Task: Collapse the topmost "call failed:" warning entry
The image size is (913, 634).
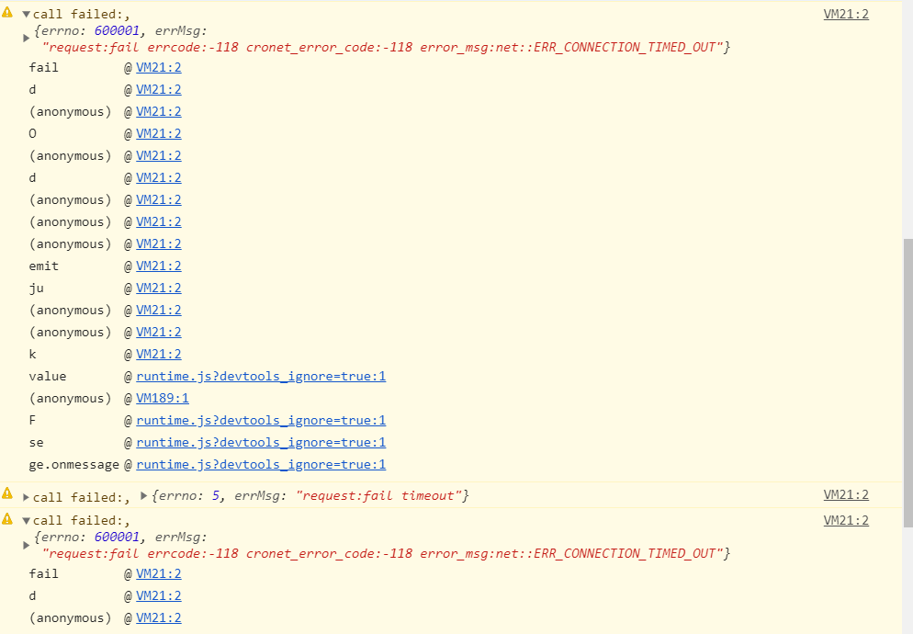Action: 27,15
